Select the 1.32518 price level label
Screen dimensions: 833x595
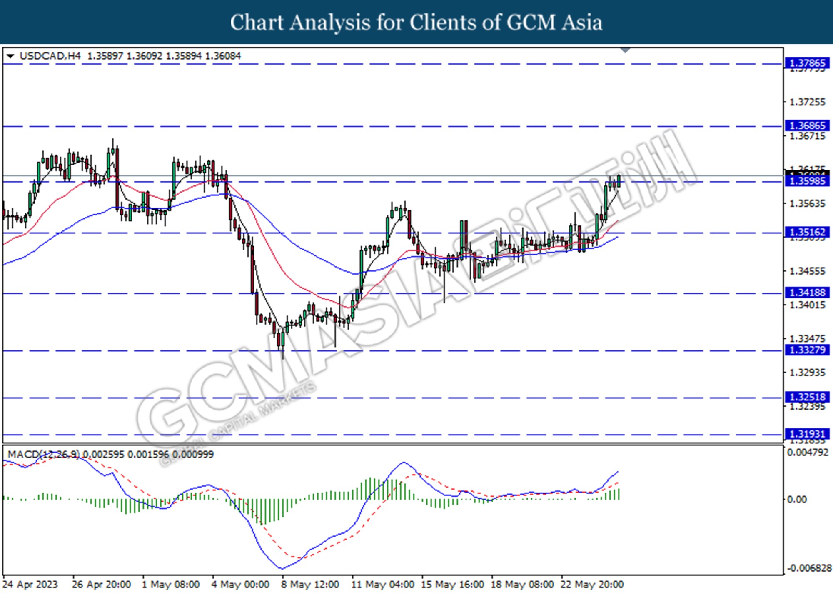(x=807, y=397)
